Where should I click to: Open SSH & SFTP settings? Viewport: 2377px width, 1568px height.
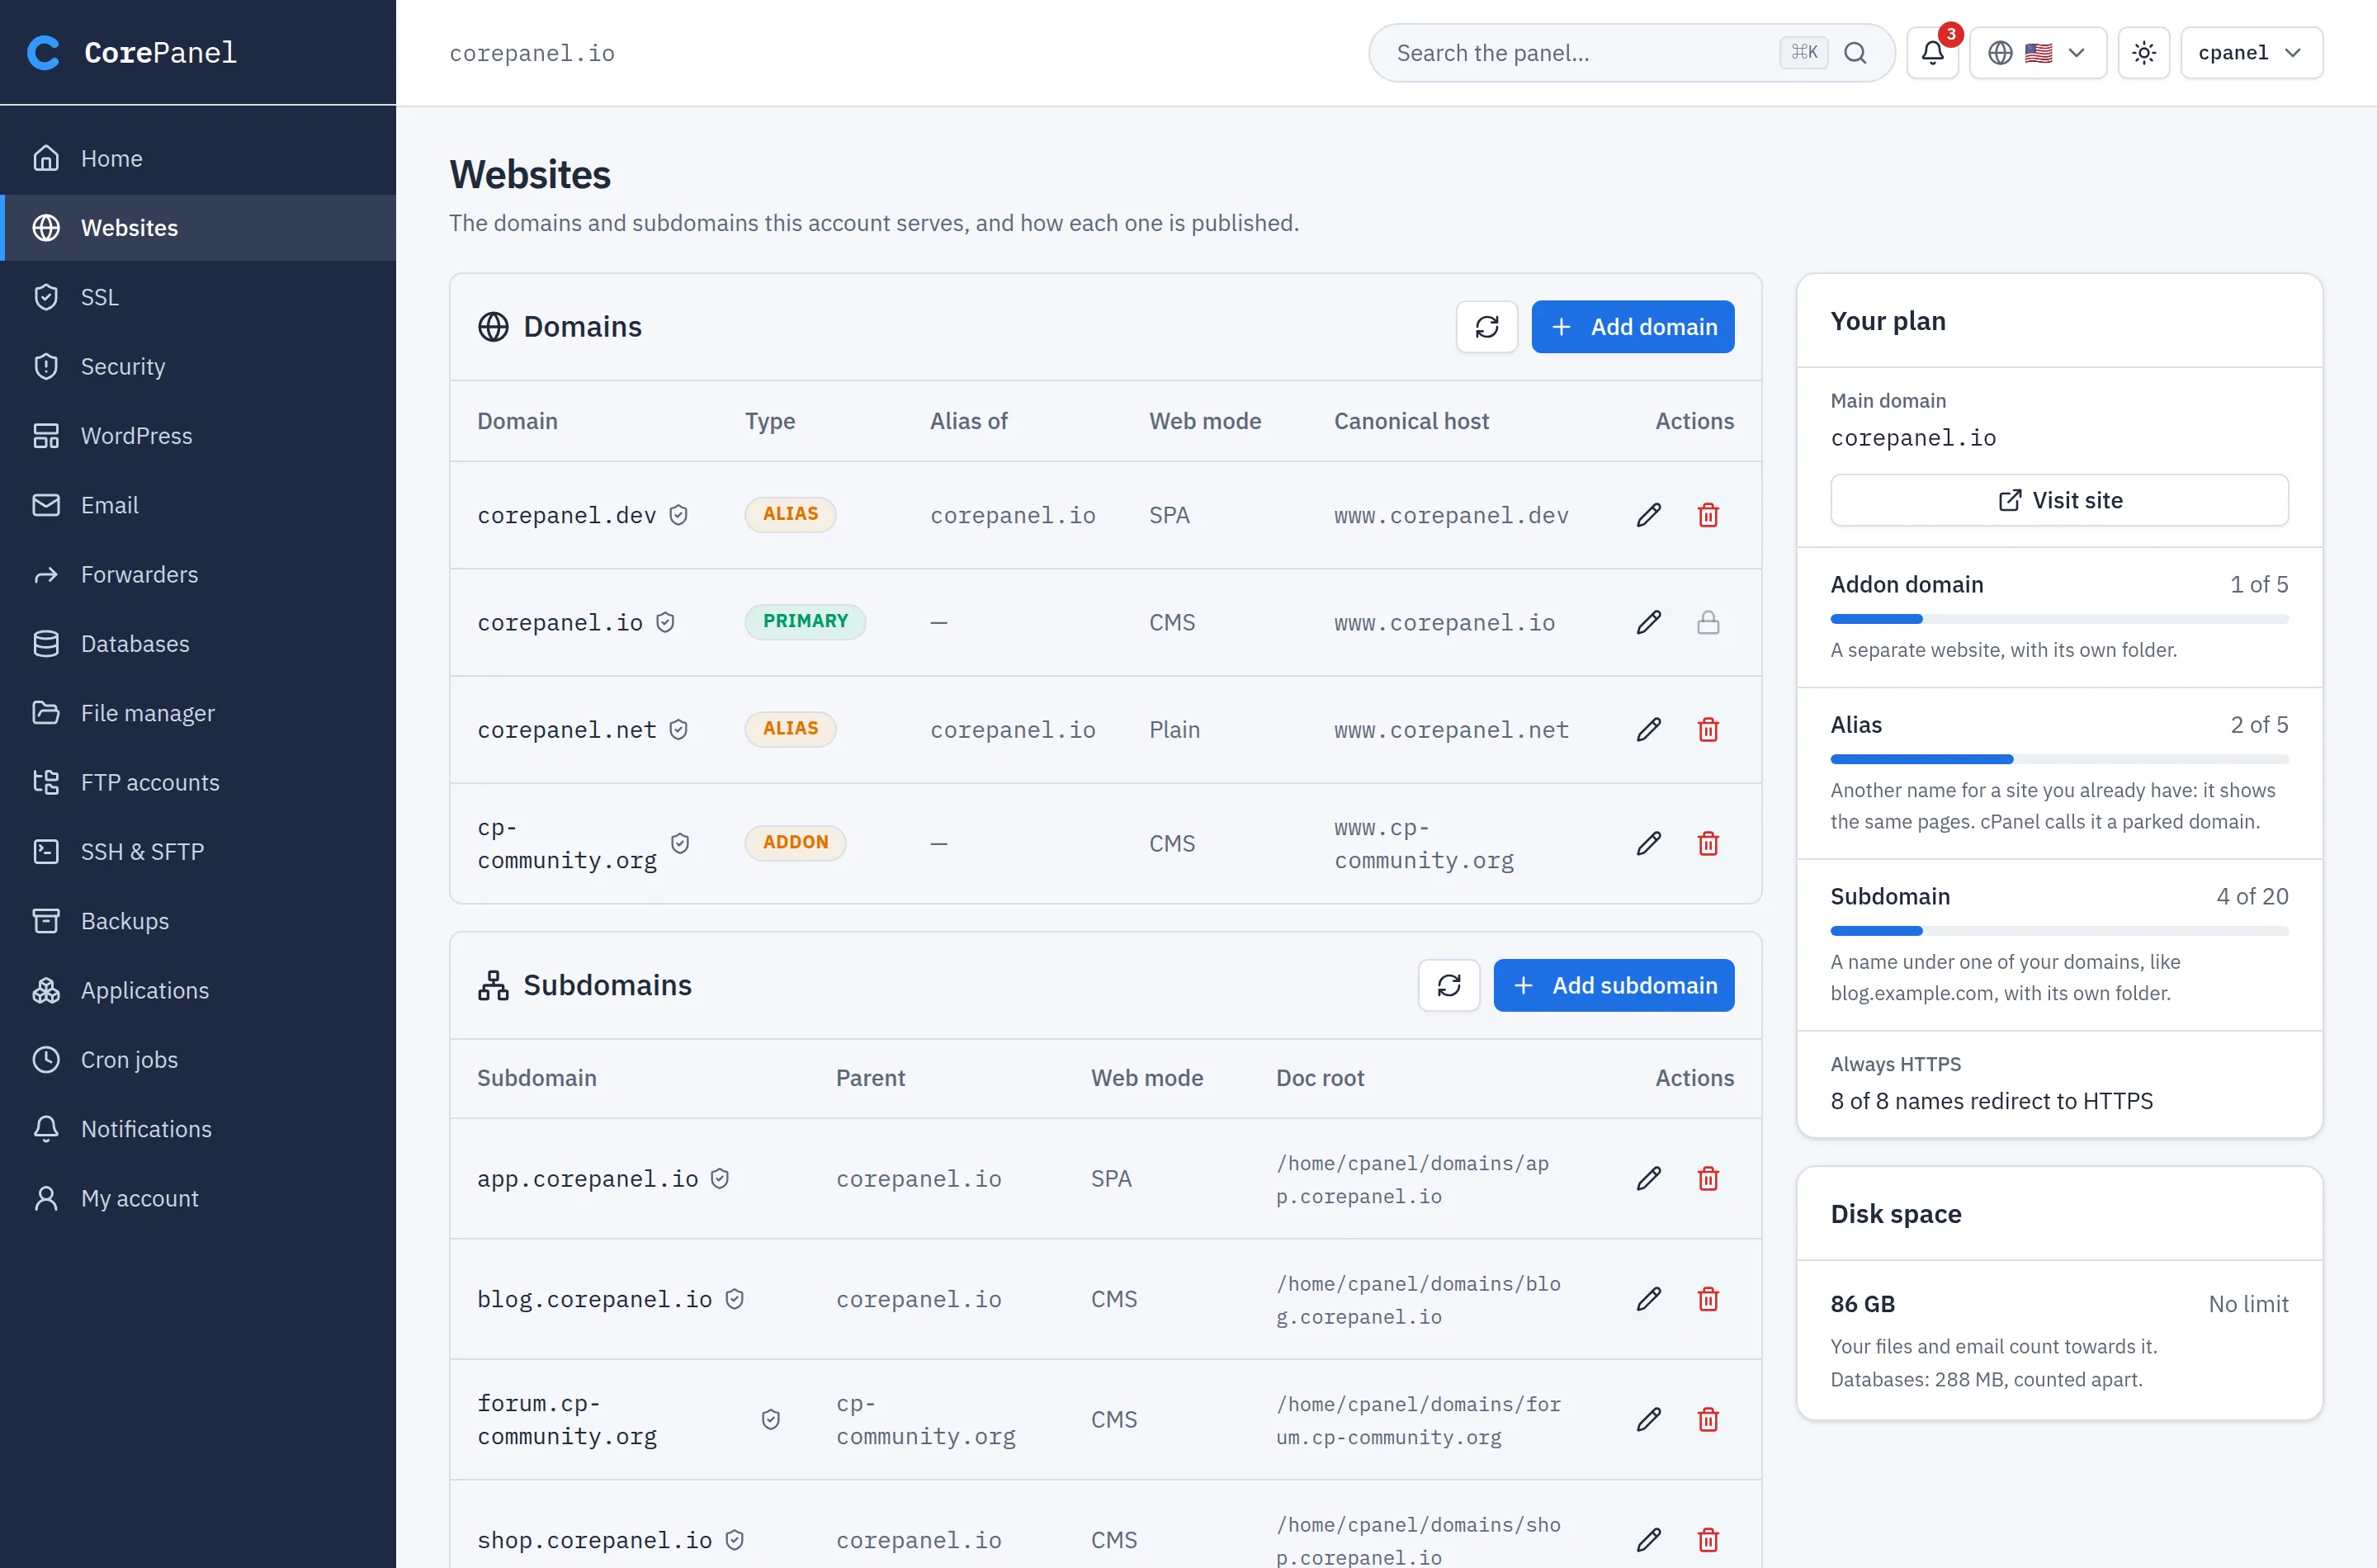(x=198, y=852)
